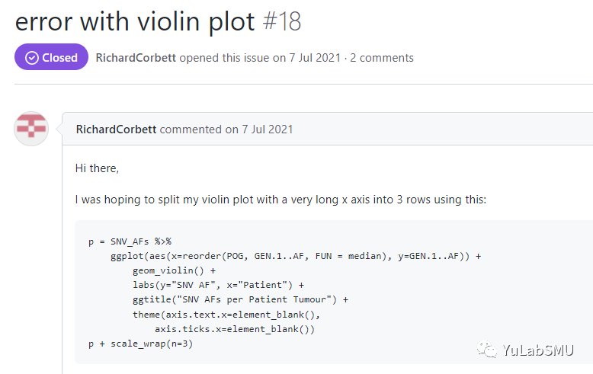The height and width of the screenshot is (374, 593).
Task: Click the issue number #18
Action: [x=281, y=21]
